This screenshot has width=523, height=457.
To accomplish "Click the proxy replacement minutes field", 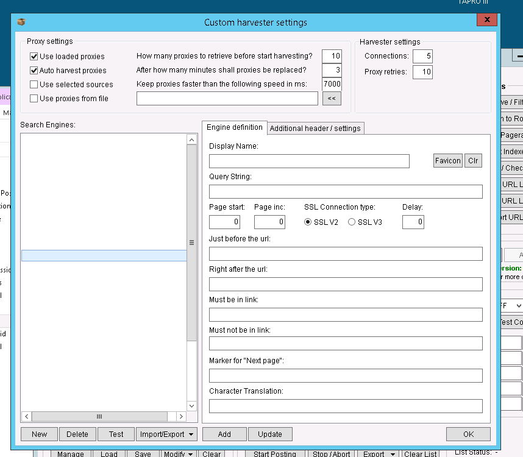I will click(x=332, y=70).
